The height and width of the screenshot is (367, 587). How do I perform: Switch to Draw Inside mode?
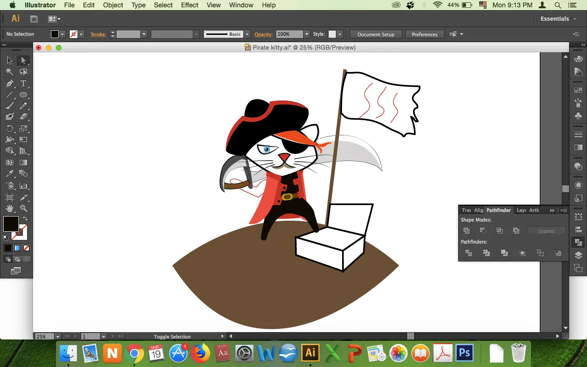[x=26, y=259]
